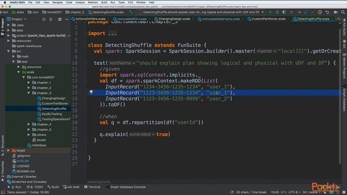This screenshot has height=195, width=347.
Task: Build project with the green hammer toolbar icon
Action: (131, 12)
